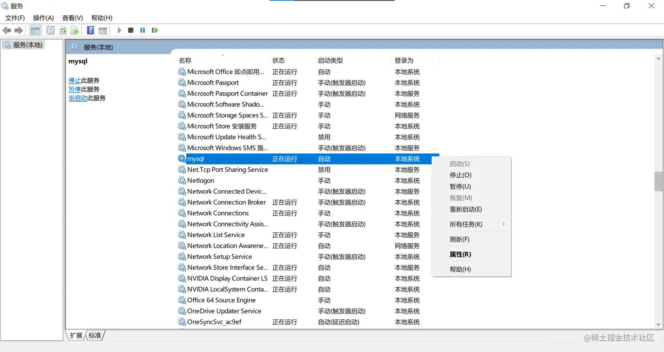Click gear icon beside Microsoft Passport Container
This screenshot has width=664, height=352.
click(x=182, y=93)
